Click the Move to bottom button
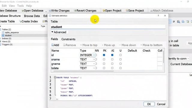The image size is (192, 108). coord(151,45)
